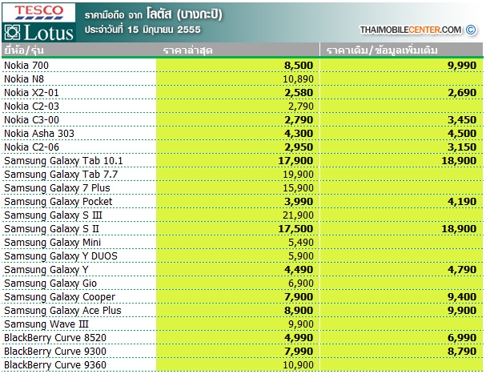The width and height of the screenshot is (486, 374).
Task: Select BlackBerry Curve 8520 name
Action: [55, 338]
